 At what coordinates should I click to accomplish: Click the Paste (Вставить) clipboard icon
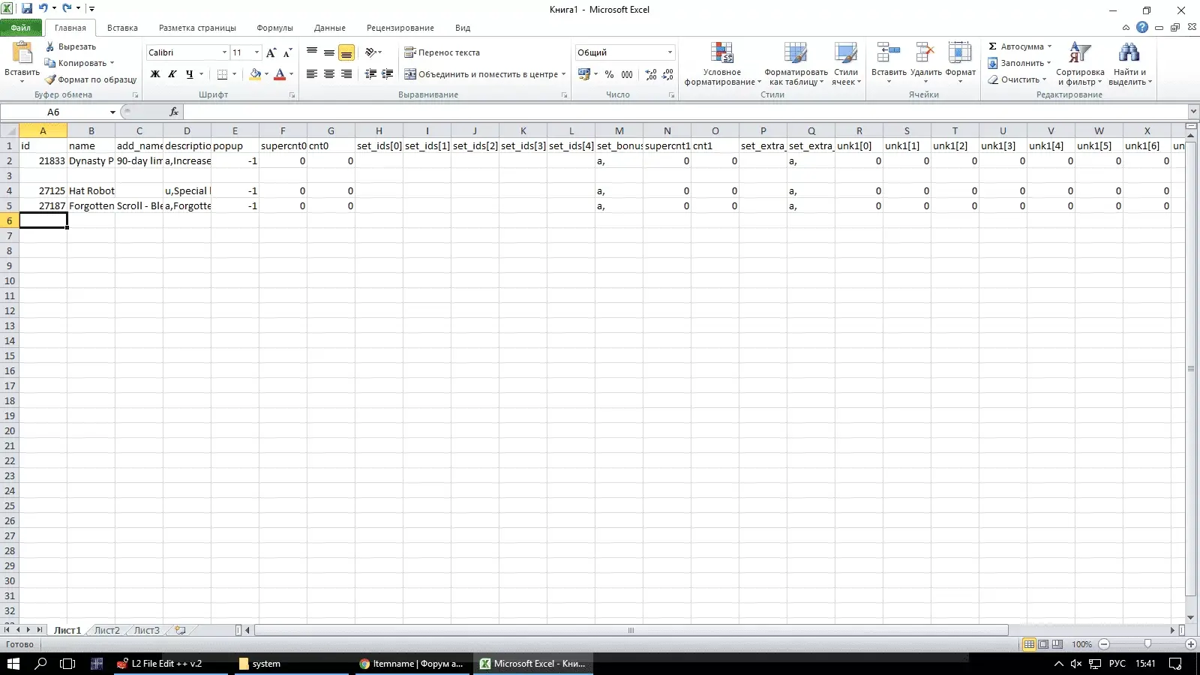coord(22,54)
